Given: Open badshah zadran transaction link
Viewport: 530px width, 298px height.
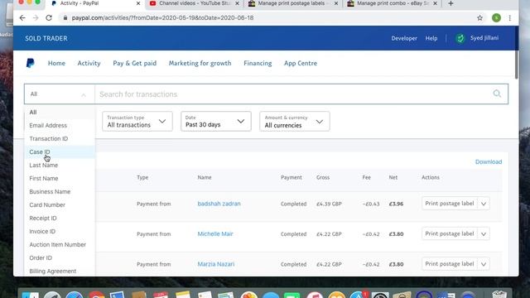Looking at the screenshot, I should pos(219,204).
